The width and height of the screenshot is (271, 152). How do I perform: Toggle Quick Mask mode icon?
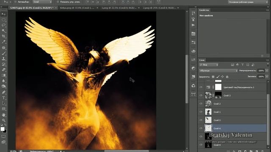(3, 136)
